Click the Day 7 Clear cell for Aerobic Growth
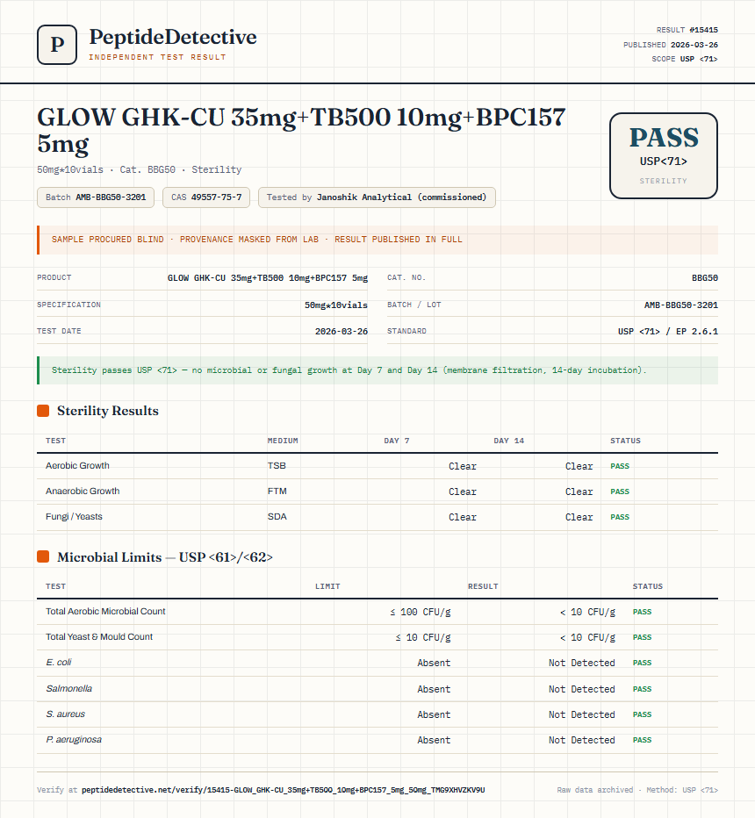 (463, 466)
